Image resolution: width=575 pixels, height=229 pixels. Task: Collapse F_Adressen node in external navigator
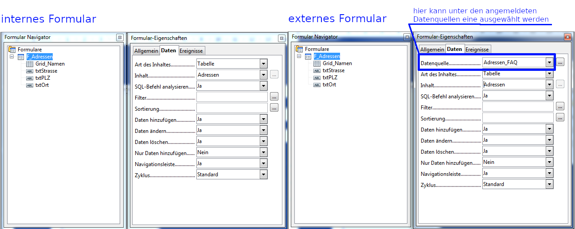[x=299, y=56]
